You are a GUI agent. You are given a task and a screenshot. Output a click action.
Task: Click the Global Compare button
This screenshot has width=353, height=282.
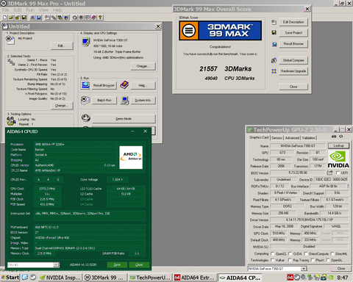point(293,60)
